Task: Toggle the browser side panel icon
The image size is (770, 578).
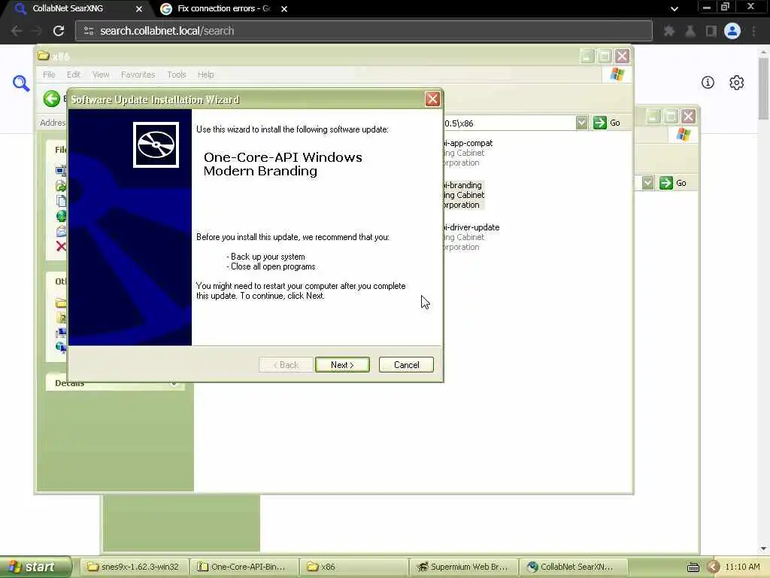Action: 711,31
